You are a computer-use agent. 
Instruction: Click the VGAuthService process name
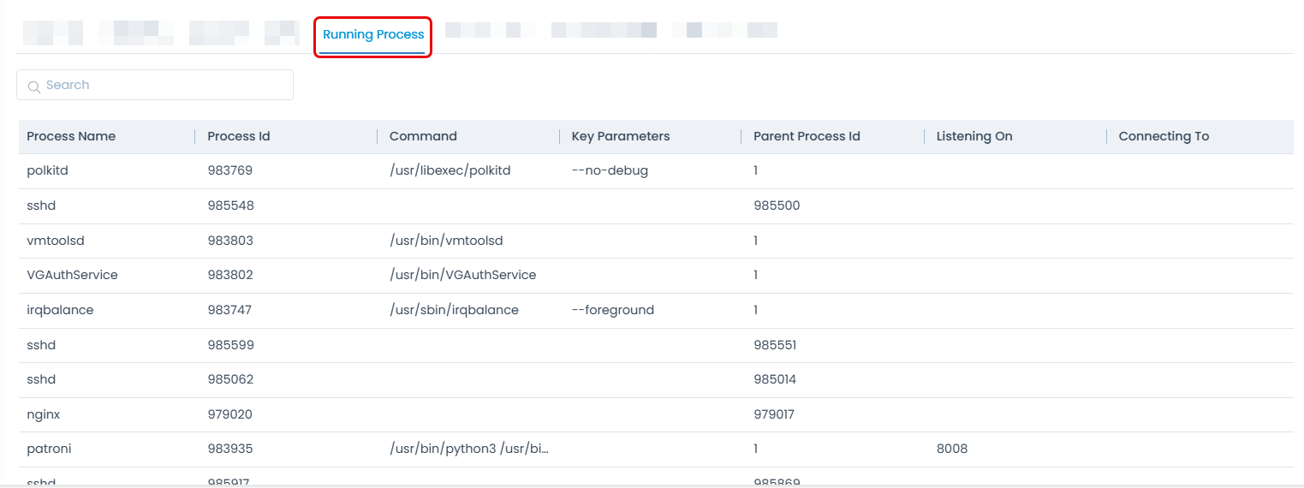click(72, 275)
